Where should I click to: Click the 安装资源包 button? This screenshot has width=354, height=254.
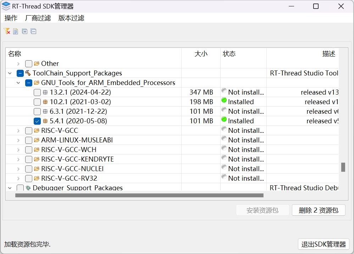coord(262,210)
